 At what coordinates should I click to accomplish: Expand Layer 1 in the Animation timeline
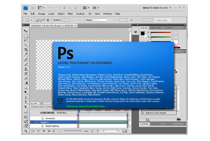(32, 122)
